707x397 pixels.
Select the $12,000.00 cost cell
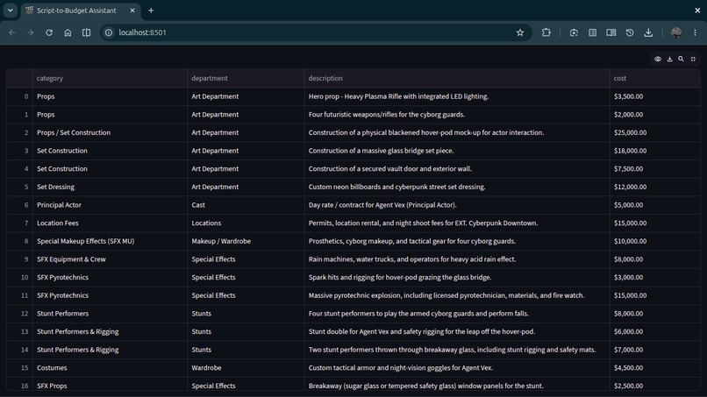coord(655,187)
